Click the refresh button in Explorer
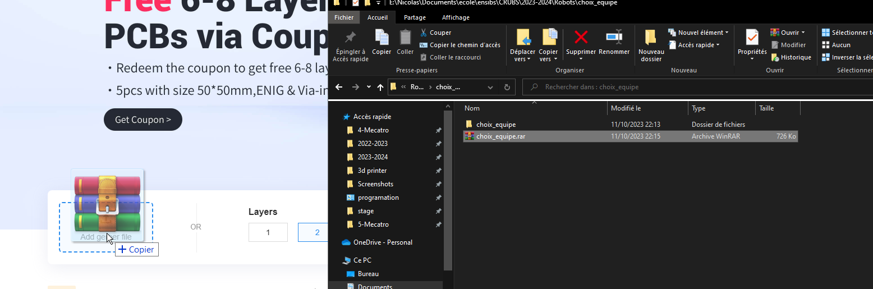 (x=507, y=87)
